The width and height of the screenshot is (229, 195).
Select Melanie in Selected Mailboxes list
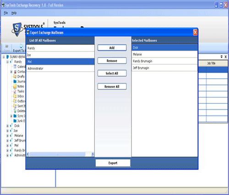click(x=164, y=54)
